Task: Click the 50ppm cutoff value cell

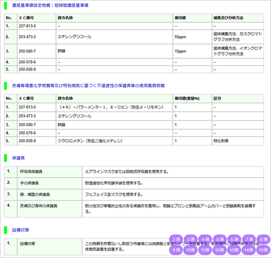Action: 192,37
